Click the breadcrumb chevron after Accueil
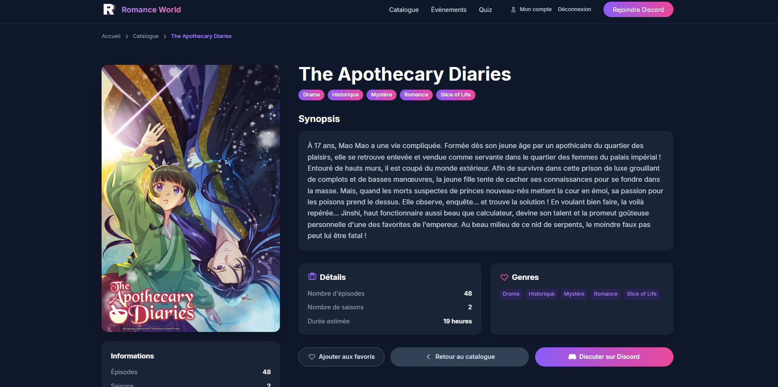The height and width of the screenshot is (387, 778). [127, 36]
